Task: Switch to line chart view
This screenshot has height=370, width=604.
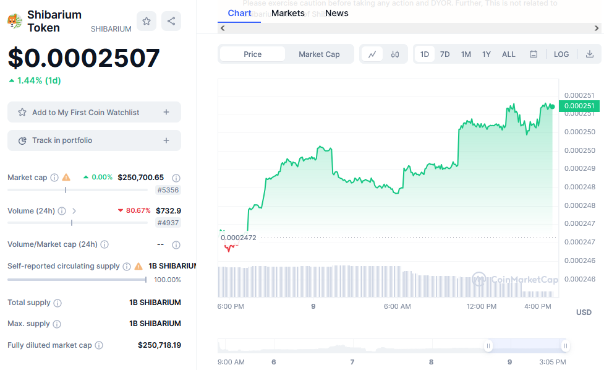Action: (x=372, y=54)
